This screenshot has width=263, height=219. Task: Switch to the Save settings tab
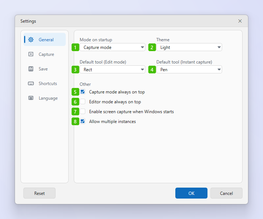coord(45,69)
